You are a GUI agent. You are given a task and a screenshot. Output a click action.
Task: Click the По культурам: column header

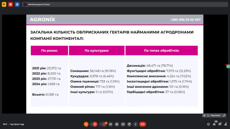tap(97, 51)
